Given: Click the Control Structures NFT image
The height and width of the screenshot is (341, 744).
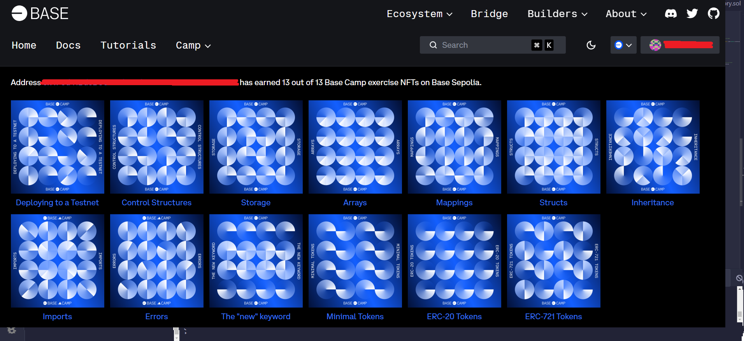Looking at the screenshot, I should tap(157, 147).
